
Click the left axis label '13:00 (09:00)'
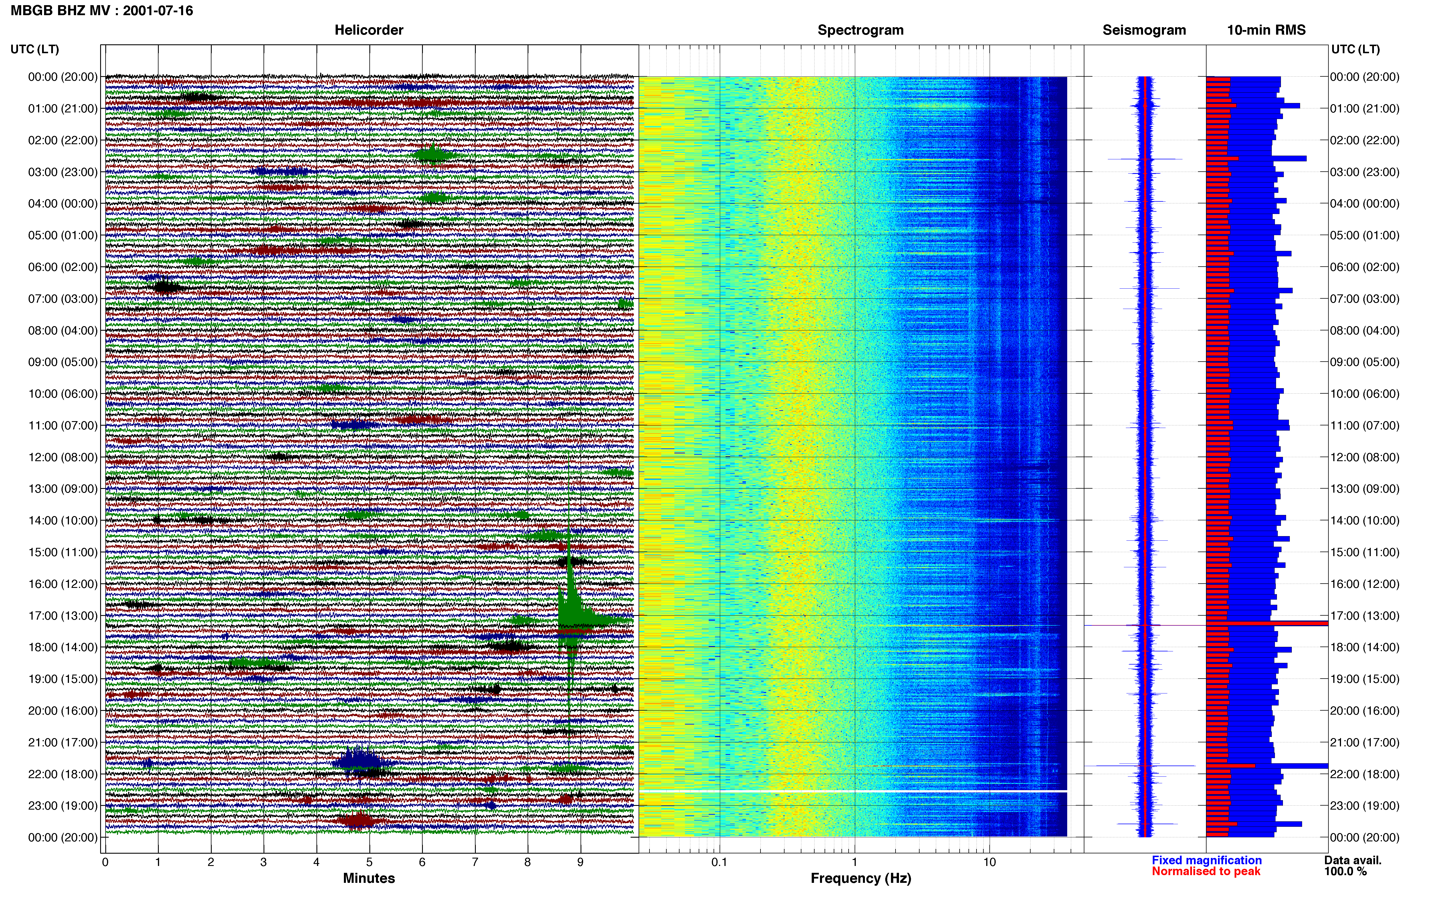coord(62,488)
